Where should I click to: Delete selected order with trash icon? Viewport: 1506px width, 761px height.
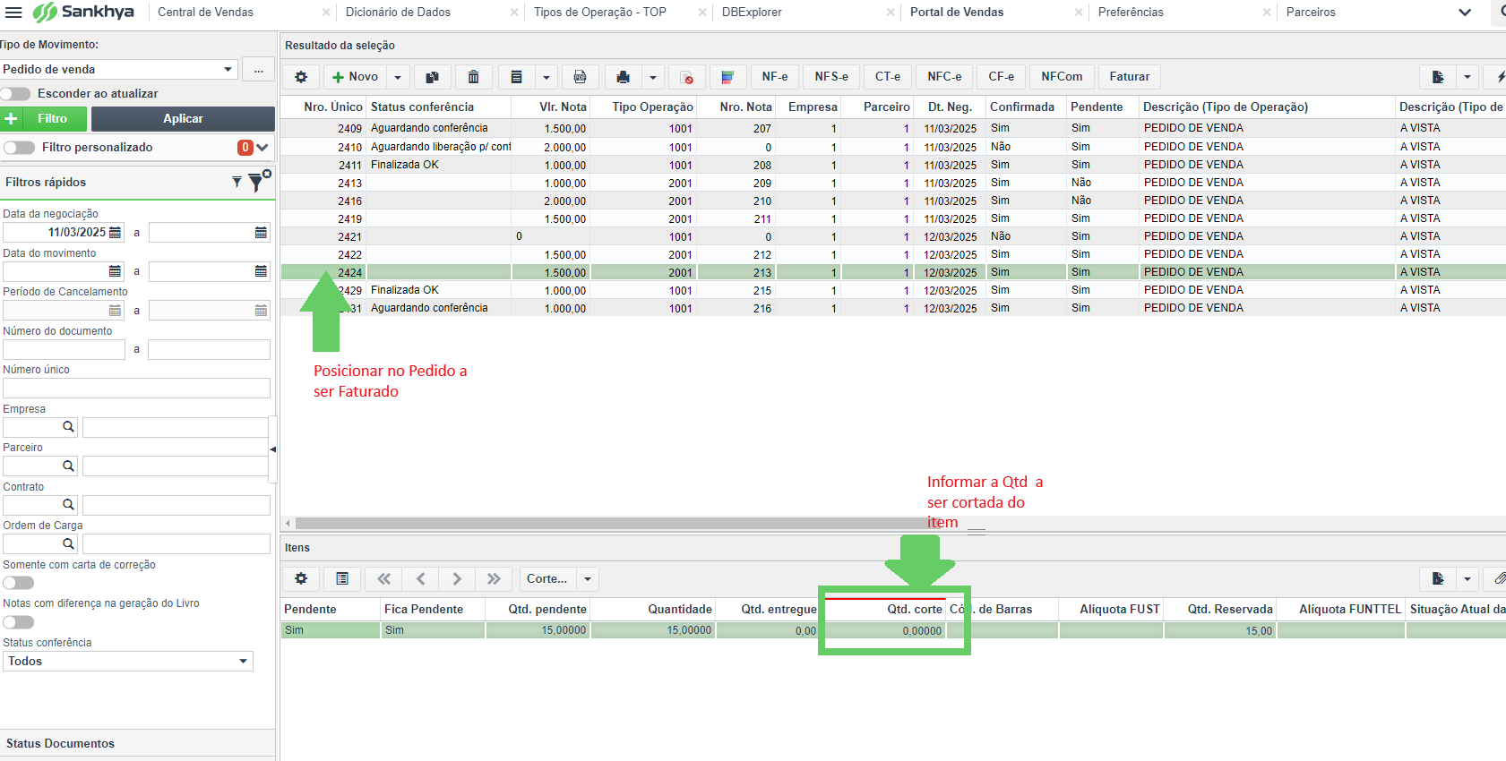click(x=473, y=77)
